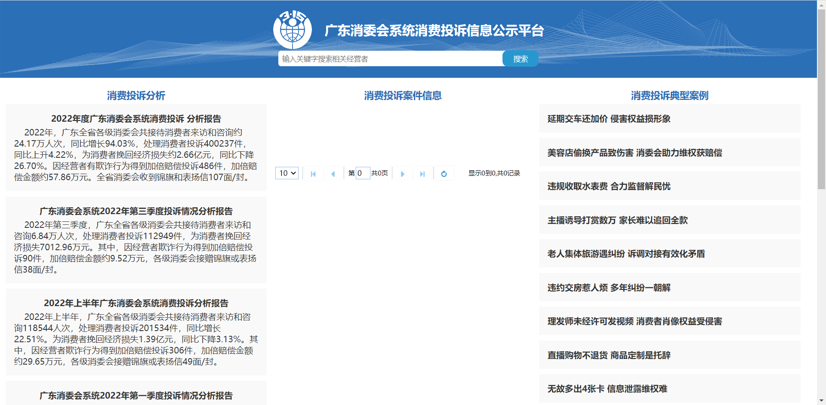Click the 搜索 search button
Screen dimensions: 826x405
(520, 59)
